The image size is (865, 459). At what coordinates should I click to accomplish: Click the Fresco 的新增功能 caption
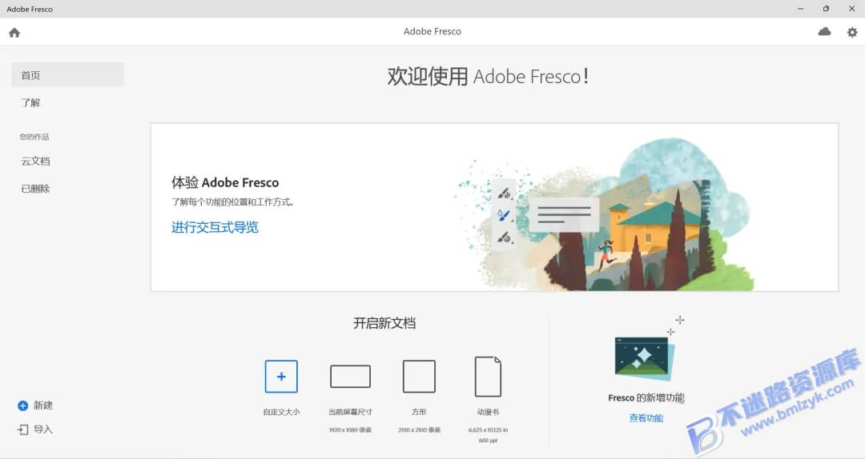[646, 398]
